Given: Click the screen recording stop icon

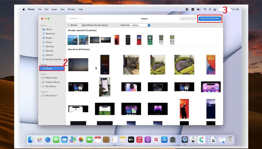Looking at the screenshot, I should pos(187,9).
